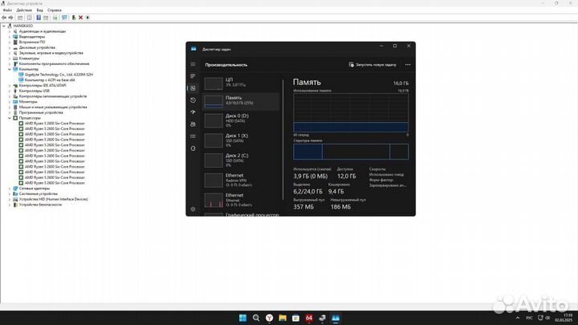This screenshot has height=325, width=578.
Task: Show hidden icons tray chevron
Action: pyautogui.click(x=518, y=318)
